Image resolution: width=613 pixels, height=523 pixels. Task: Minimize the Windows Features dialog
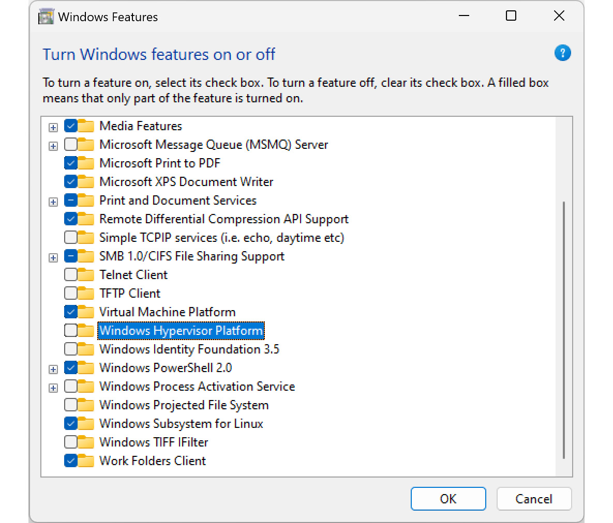464,16
